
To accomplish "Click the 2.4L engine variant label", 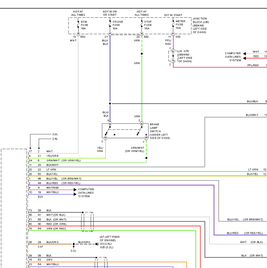I will tap(55, 139).
